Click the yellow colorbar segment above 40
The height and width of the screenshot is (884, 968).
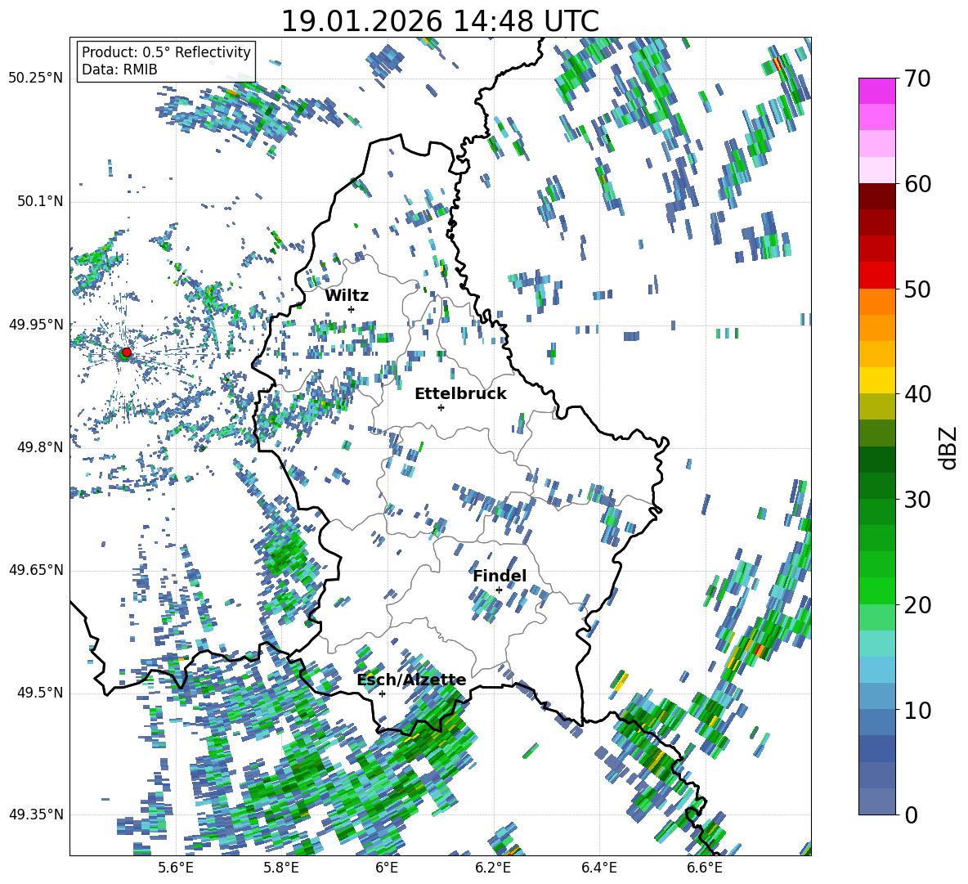tap(876, 380)
